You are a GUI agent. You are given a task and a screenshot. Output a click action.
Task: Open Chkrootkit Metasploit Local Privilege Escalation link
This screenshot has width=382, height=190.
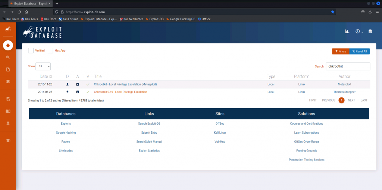tap(125, 84)
